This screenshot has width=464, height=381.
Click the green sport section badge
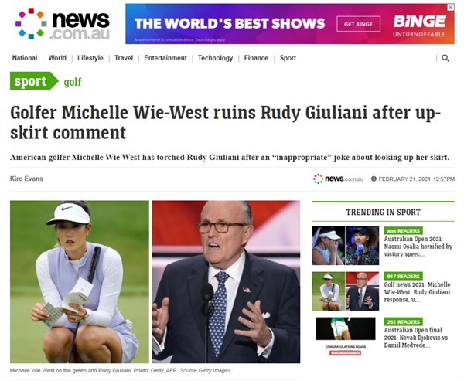[34, 80]
